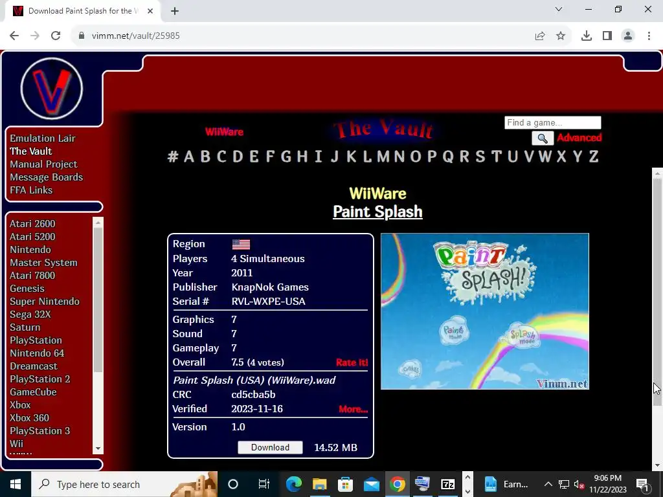Click the muted volume tray icon

[x=579, y=484]
